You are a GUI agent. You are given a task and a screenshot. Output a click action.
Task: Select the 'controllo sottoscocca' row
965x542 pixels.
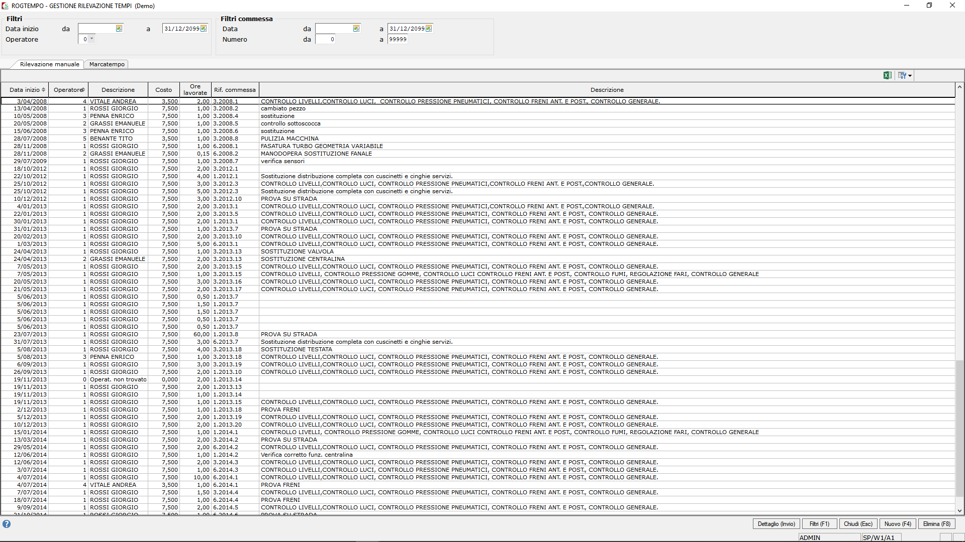477,123
